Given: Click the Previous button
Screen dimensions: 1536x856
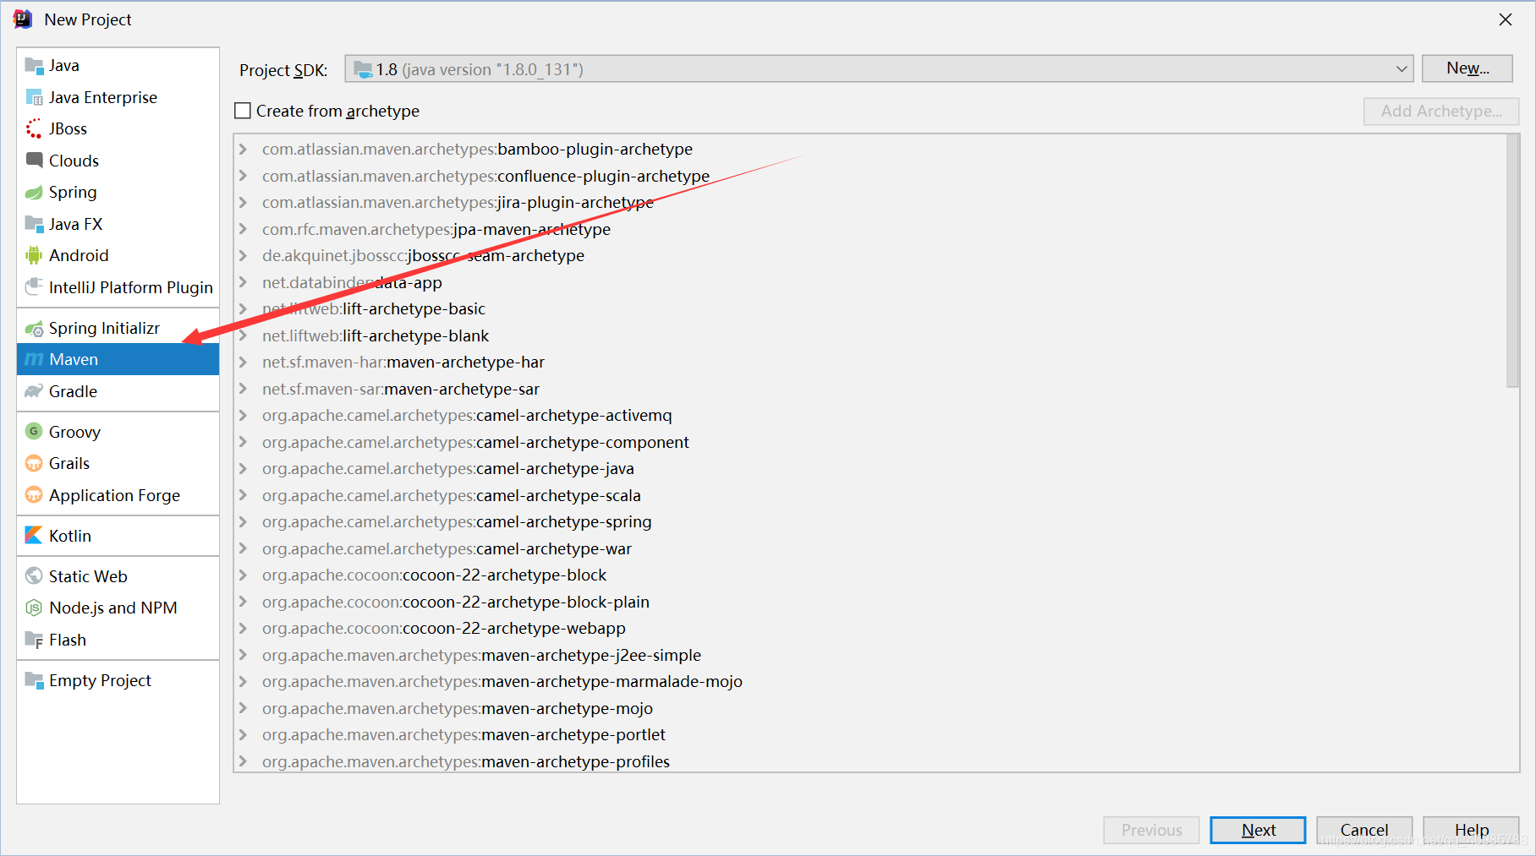Looking at the screenshot, I should [1151, 830].
